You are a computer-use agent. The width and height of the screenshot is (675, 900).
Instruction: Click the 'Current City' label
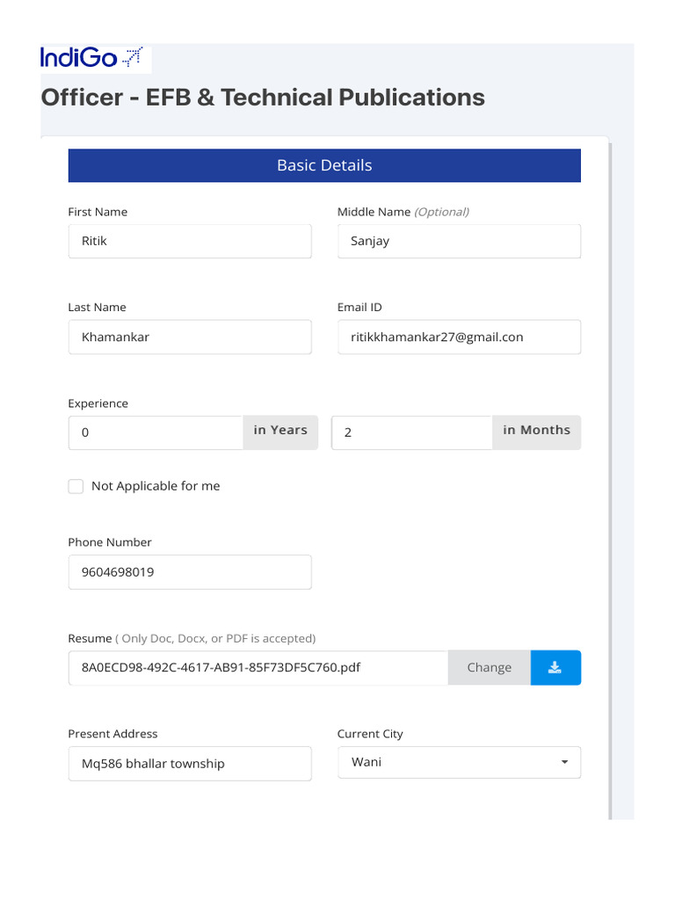click(x=370, y=734)
